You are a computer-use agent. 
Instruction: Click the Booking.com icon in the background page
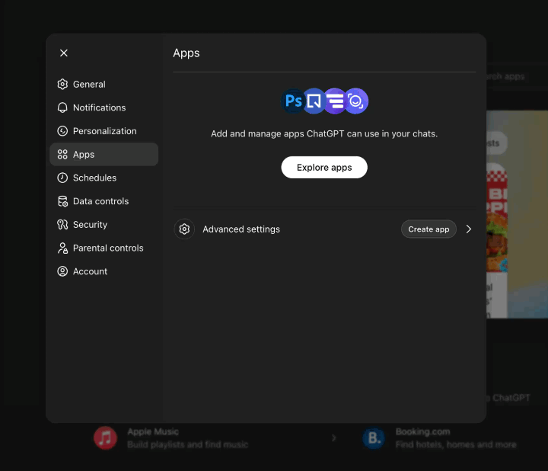point(374,438)
